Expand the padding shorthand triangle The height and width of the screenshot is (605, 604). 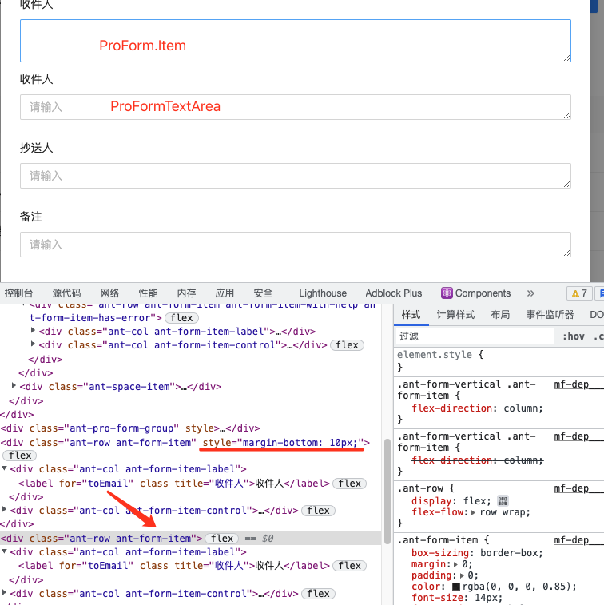pos(462,575)
